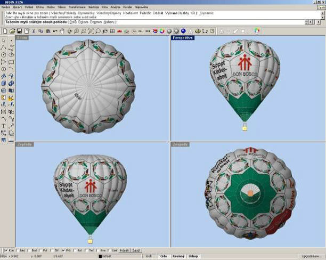Select the Zoom window tool
Image resolution: width=326 pixels, height=260 pixels.
coord(84,31)
